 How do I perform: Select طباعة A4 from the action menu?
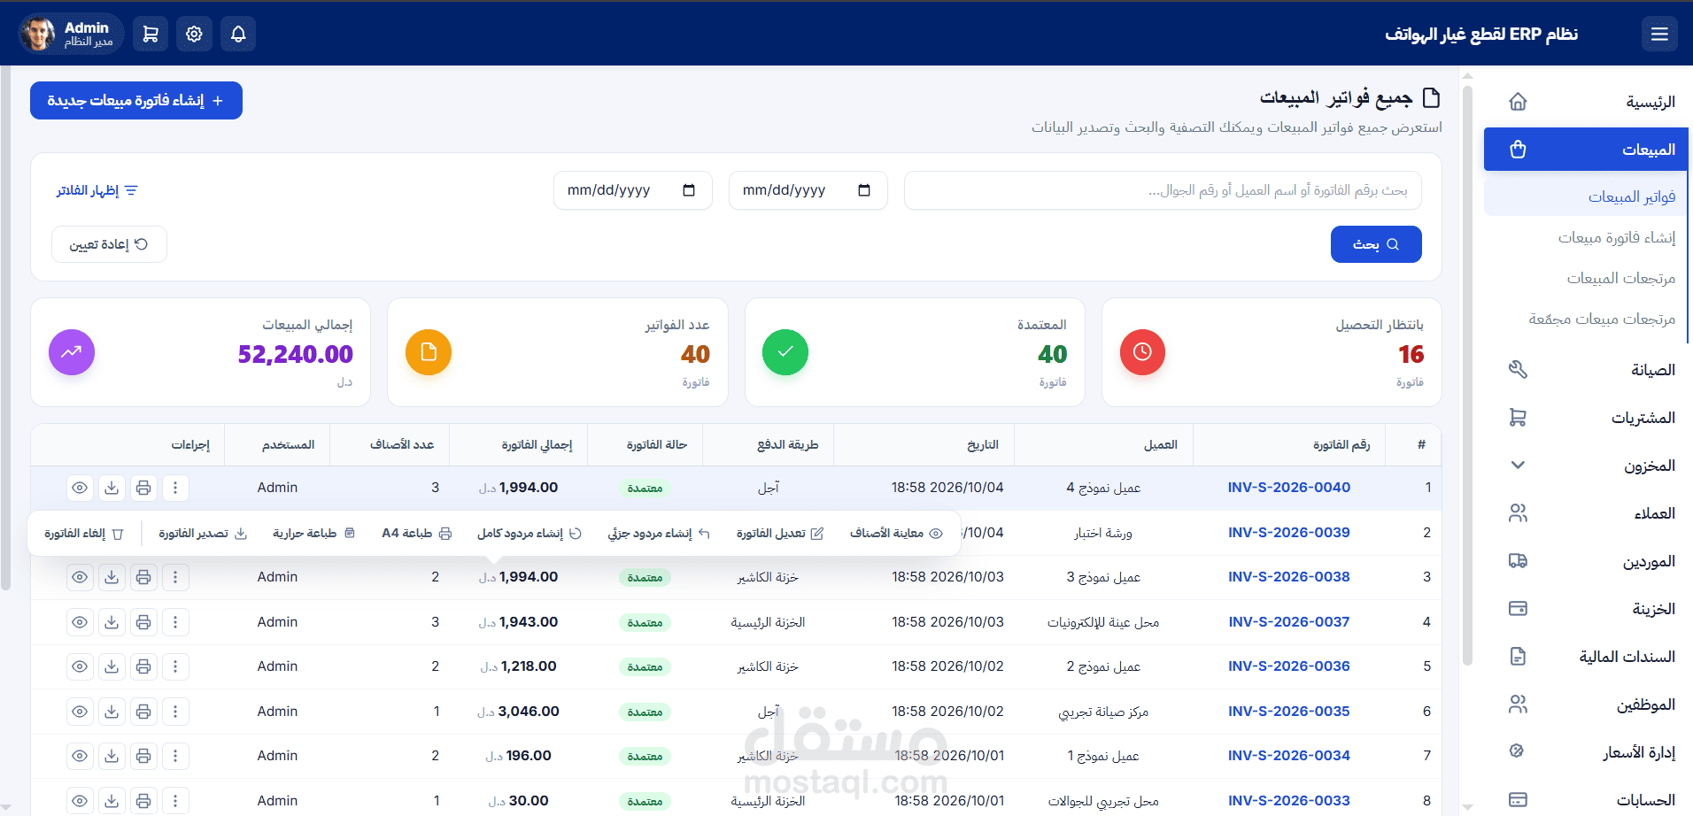417,533
